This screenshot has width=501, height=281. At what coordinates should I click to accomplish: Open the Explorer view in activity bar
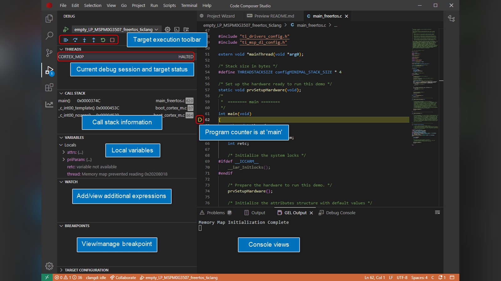point(49,18)
